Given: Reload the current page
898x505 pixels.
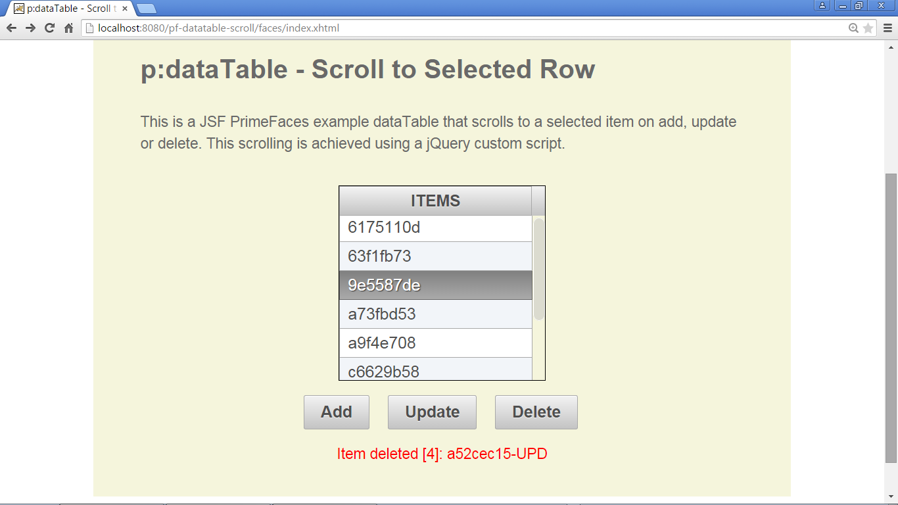Looking at the screenshot, I should pyautogui.click(x=49, y=28).
